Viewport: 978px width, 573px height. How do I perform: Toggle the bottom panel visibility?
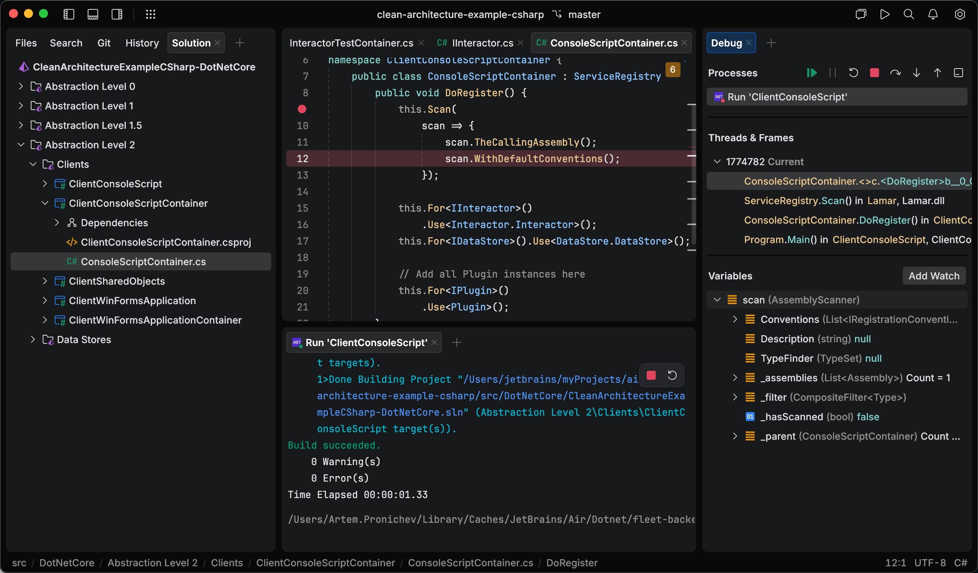click(x=93, y=14)
